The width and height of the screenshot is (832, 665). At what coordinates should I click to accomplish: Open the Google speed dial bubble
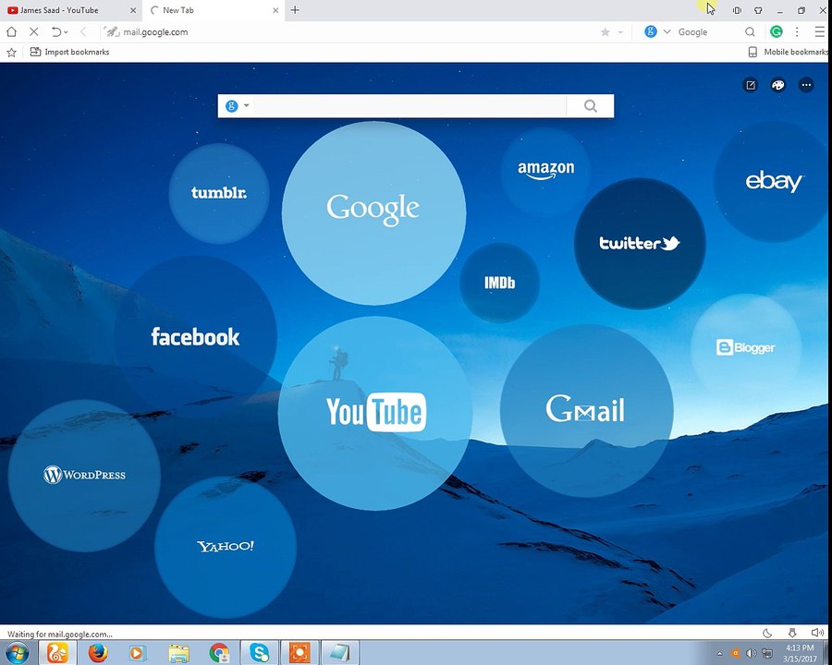pos(374,213)
